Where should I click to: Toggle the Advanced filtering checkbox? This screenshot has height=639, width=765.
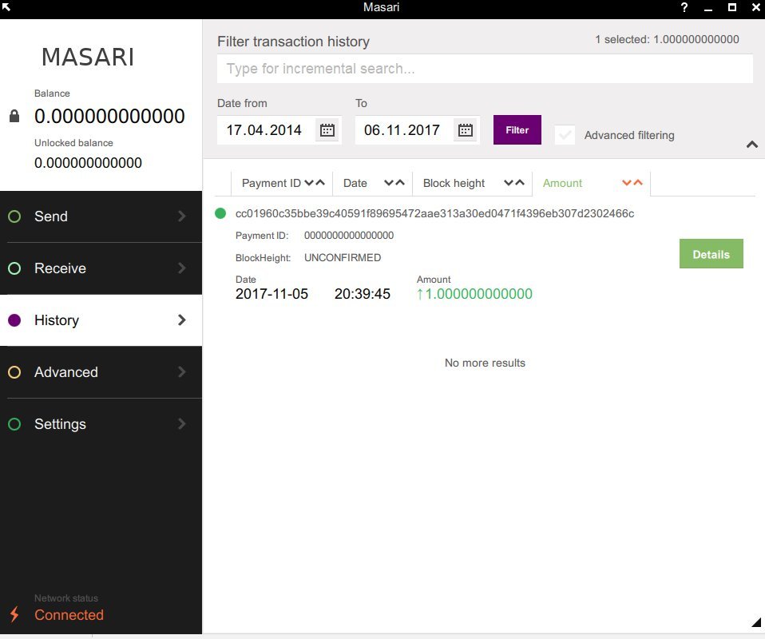(565, 135)
